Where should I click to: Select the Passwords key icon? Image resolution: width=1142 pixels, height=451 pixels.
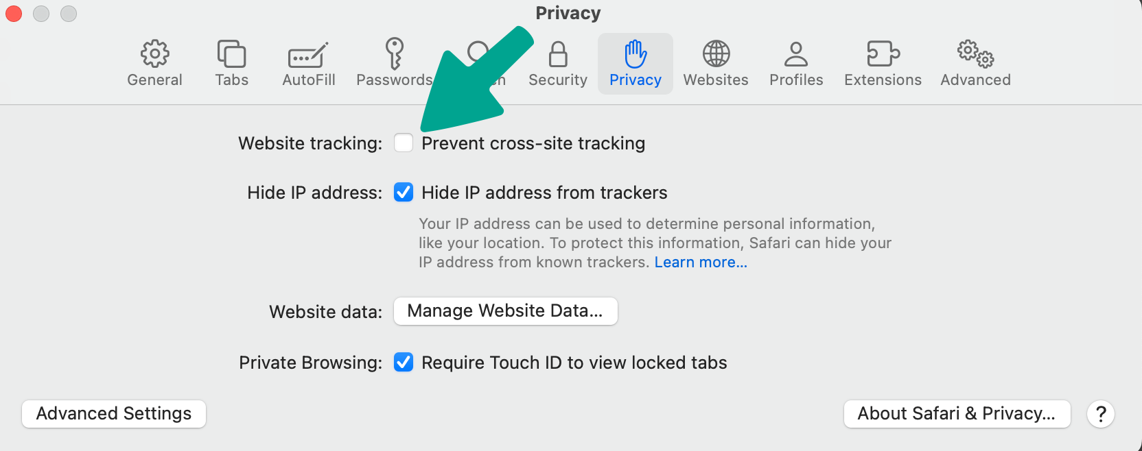pos(394,53)
